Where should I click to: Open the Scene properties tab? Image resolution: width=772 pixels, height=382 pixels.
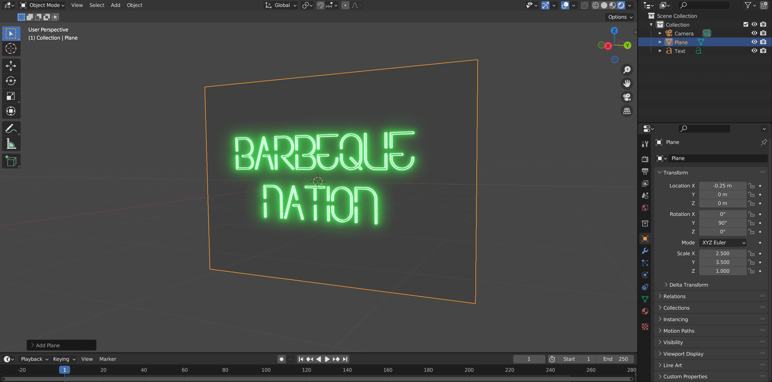[x=645, y=196]
